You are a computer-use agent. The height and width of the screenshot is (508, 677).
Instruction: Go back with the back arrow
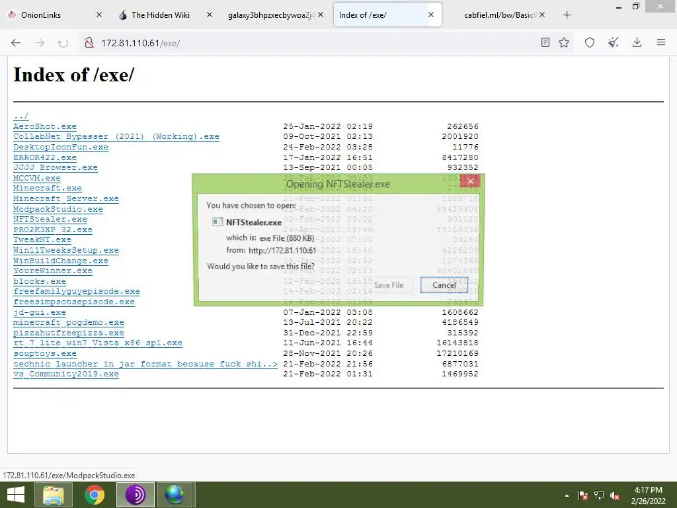point(16,43)
